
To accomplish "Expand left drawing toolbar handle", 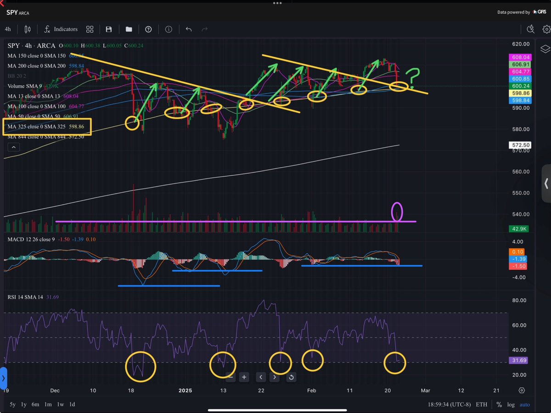I will 3,379.
